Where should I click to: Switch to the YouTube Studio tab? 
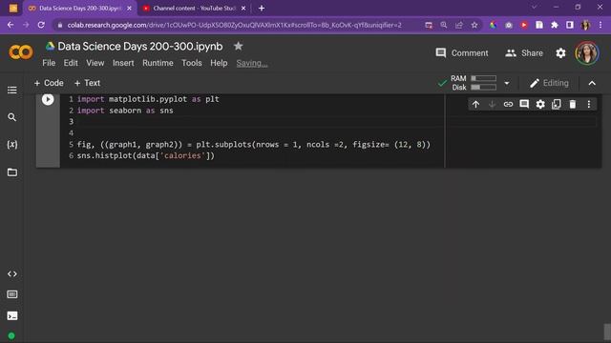(194, 9)
